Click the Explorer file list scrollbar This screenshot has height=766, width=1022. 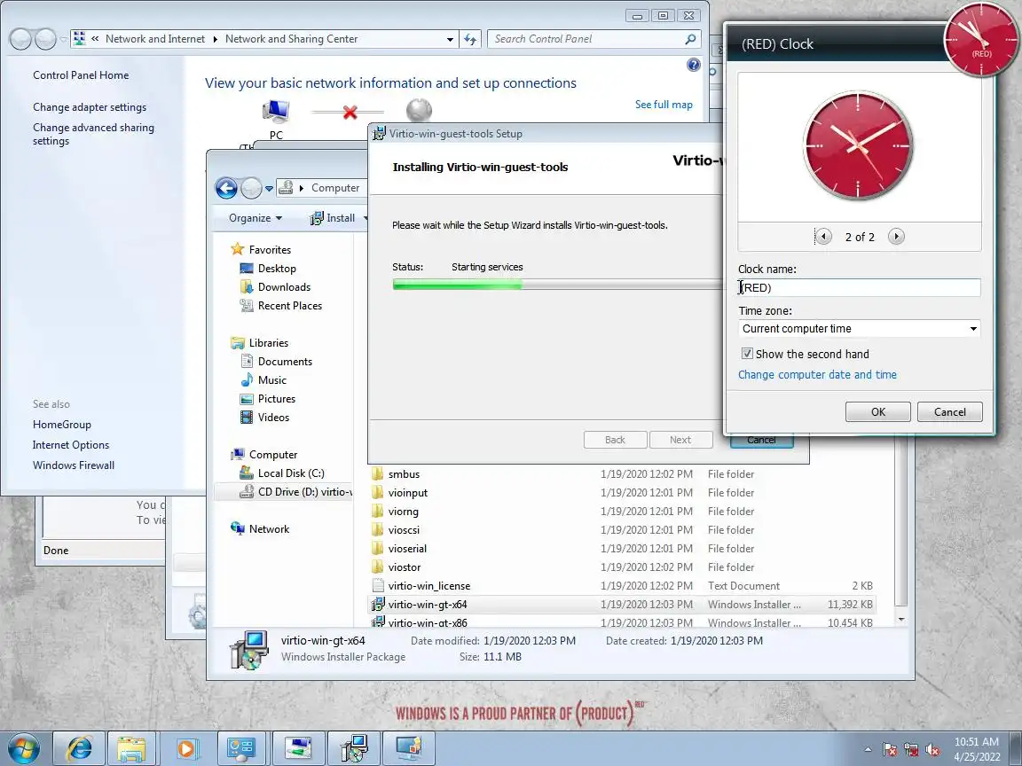(x=901, y=534)
